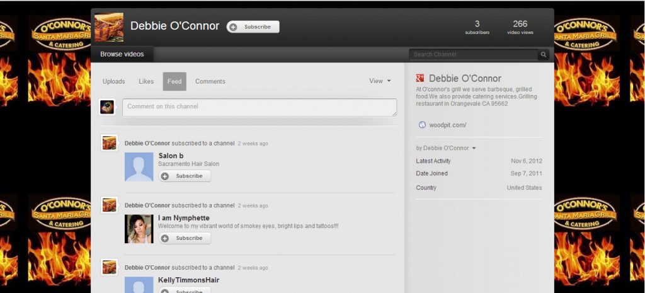Click the magnifying glass search icon
This screenshot has height=293, width=645.
point(544,54)
